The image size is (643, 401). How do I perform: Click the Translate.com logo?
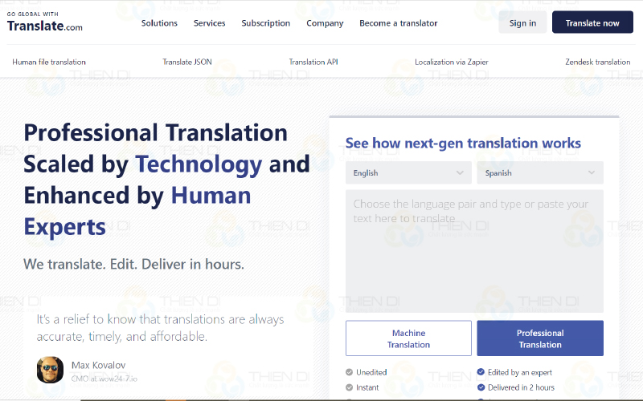click(44, 23)
